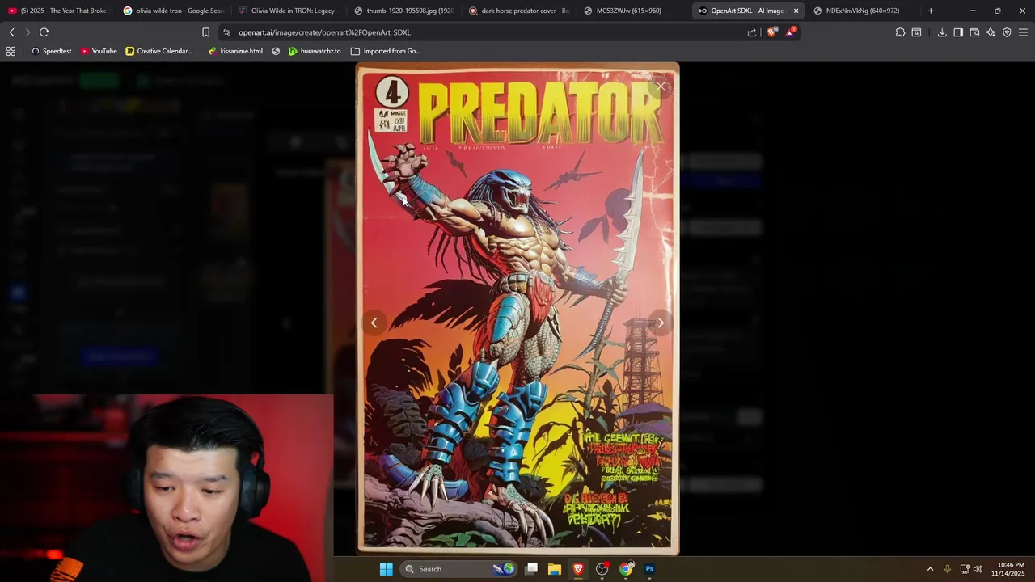Expand the 'Imported from Go...' bookmarks folder
1035x582 pixels.
click(x=385, y=51)
